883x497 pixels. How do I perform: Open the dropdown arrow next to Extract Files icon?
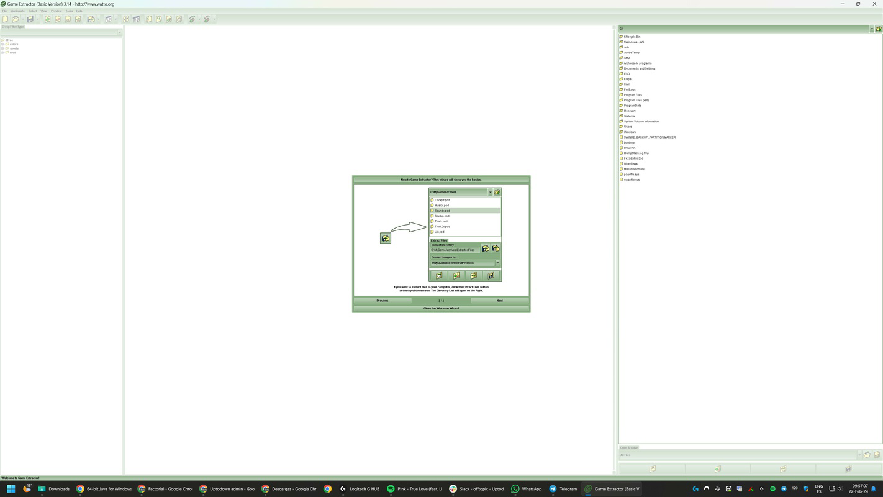(98, 19)
